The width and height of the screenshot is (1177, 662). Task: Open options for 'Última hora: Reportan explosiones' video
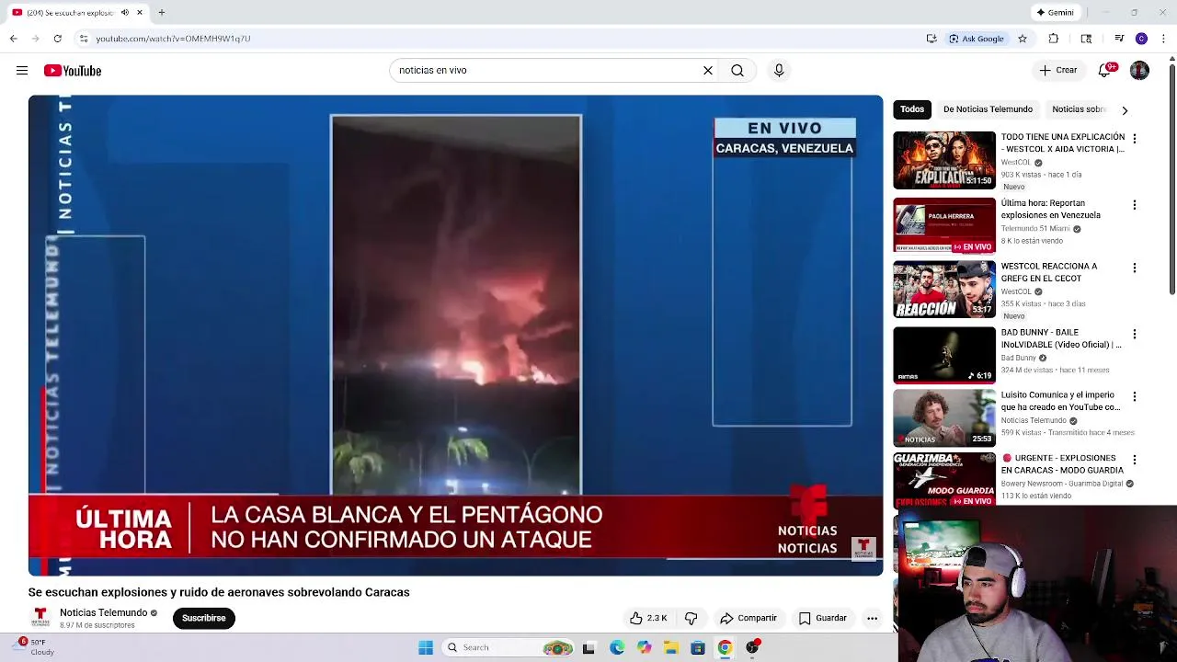pos(1134,205)
